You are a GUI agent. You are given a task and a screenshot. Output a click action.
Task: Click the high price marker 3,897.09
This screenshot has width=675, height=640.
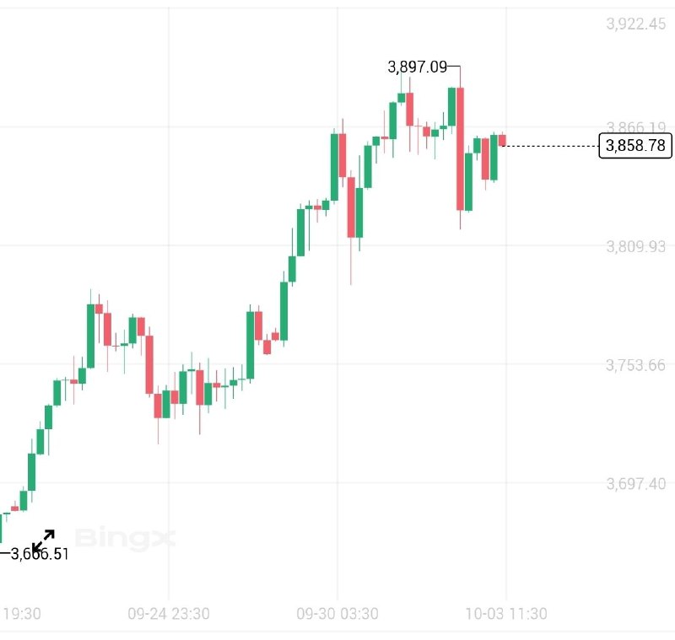417,67
